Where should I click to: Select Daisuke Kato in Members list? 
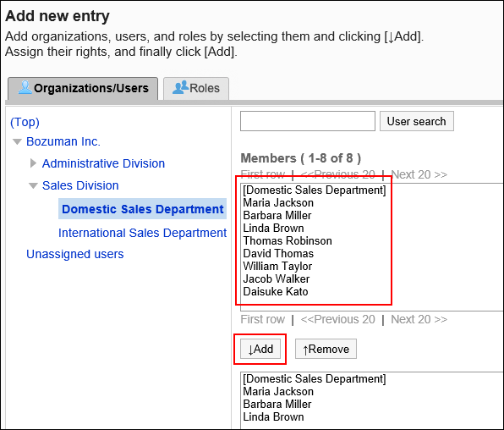(276, 291)
